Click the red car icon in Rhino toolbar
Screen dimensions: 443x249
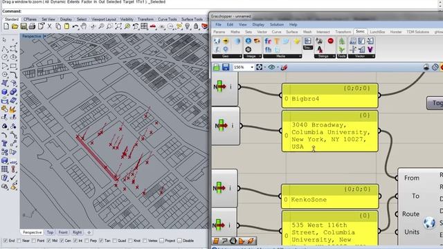(153, 26)
